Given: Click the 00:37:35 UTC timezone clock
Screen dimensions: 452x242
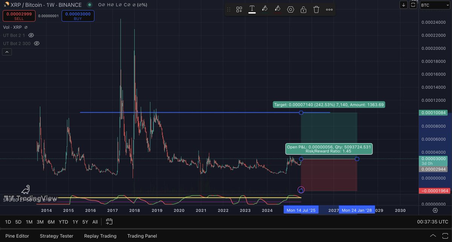Looking at the screenshot, I should pyautogui.click(x=433, y=222).
